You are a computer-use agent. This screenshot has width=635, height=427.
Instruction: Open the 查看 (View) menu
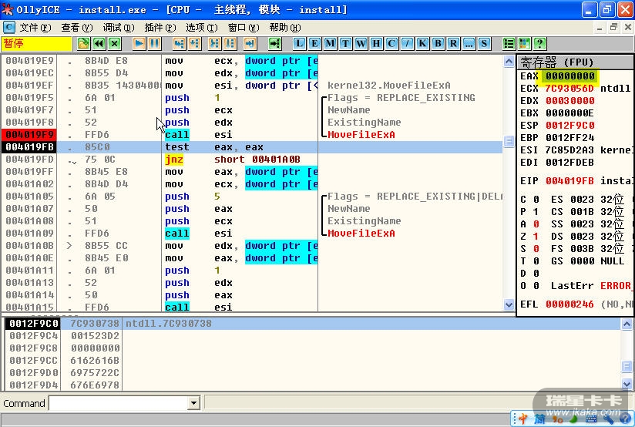click(x=76, y=27)
